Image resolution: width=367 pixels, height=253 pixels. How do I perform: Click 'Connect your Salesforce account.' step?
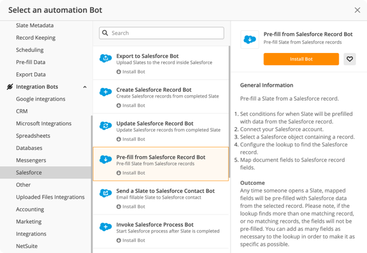point(282,129)
